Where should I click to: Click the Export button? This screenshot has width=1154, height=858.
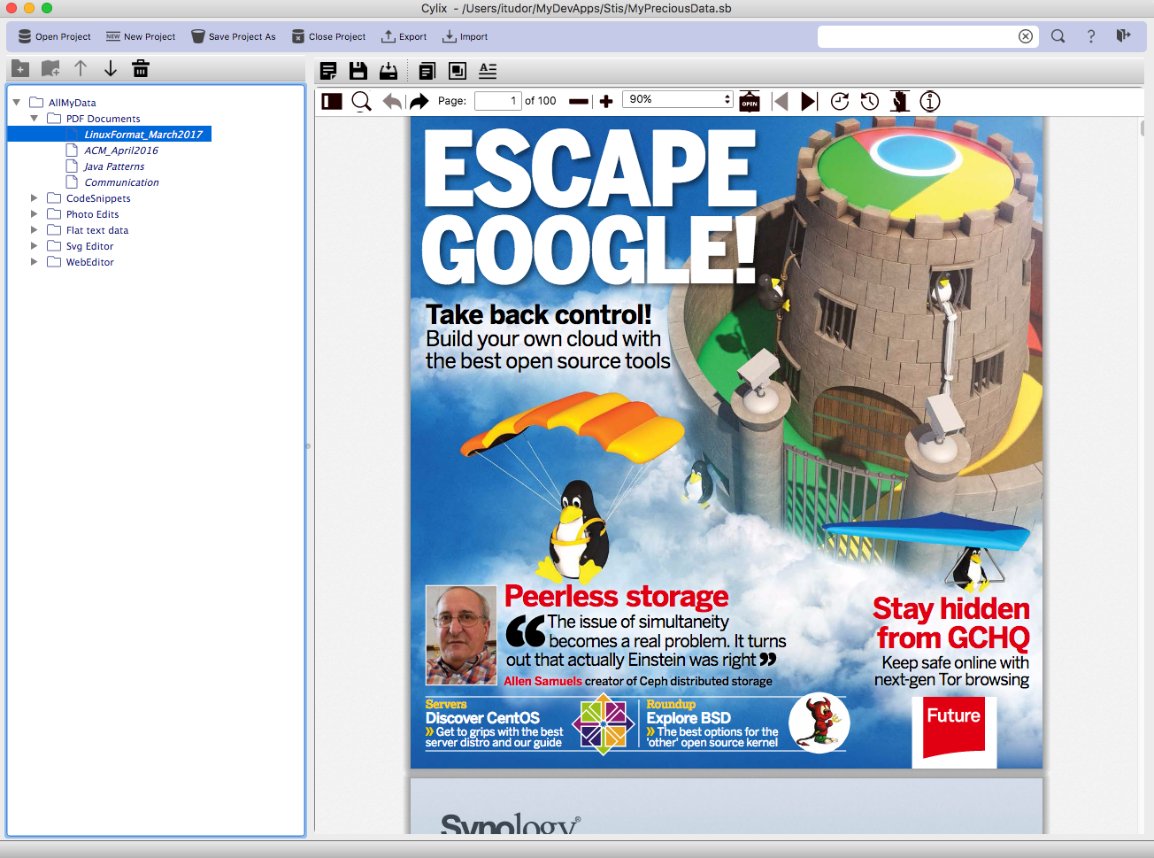point(404,36)
